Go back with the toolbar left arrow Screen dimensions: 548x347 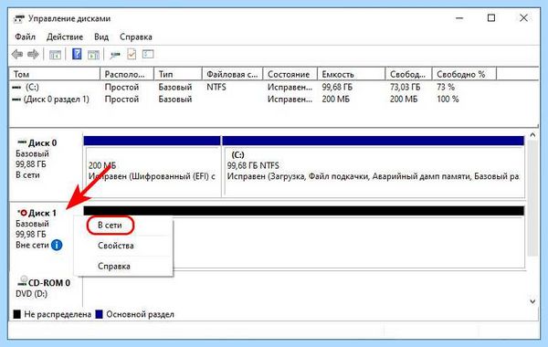(x=17, y=54)
